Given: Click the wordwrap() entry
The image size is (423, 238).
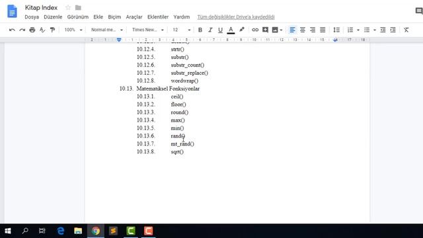Looking at the screenshot, I should pyautogui.click(x=184, y=81).
